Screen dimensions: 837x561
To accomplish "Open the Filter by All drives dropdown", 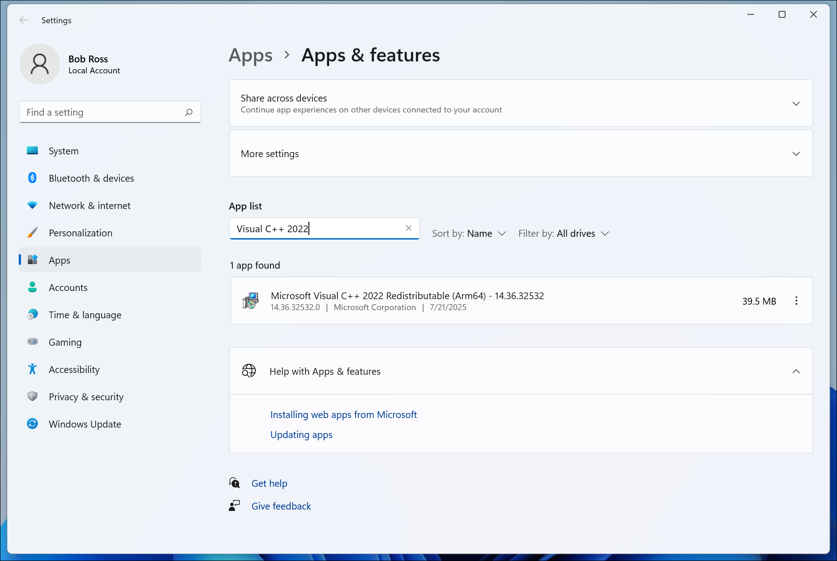I will click(563, 234).
